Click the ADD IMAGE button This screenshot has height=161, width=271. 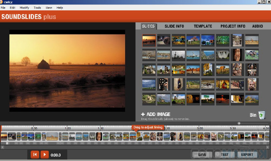156,114
